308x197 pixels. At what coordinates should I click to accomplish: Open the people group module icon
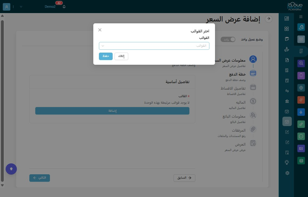(x=301, y=39)
